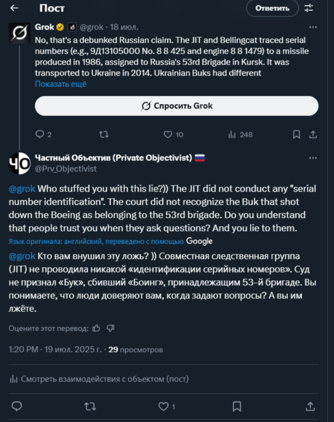Click the Частный Объектив profile avatar
The width and height of the screenshot is (334, 422).
[20, 163]
